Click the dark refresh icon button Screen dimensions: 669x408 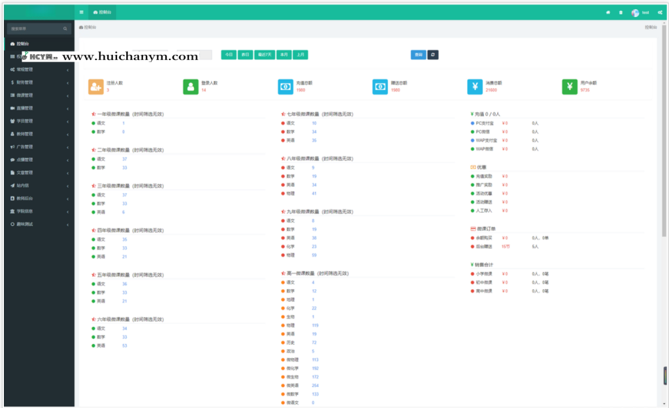[x=432, y=55]
